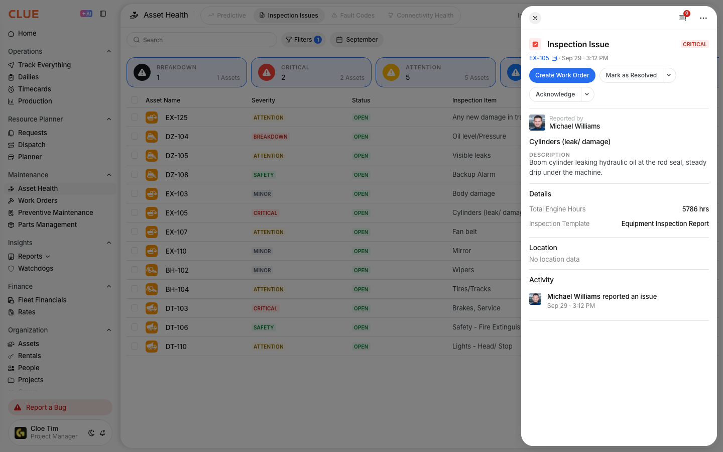Expand the Mark as Resolved dropdown arrow
Image resolution: width=723 pixels, height=452 pixels.
[x=669, y=75]
